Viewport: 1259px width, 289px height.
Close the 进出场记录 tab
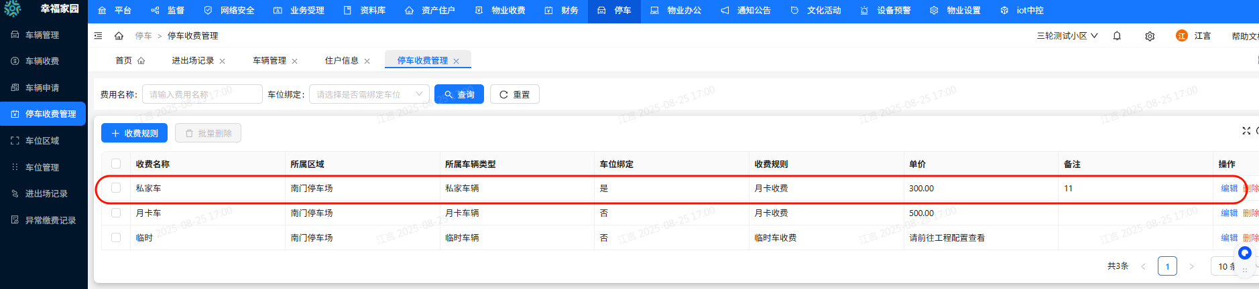coord(223,61)
